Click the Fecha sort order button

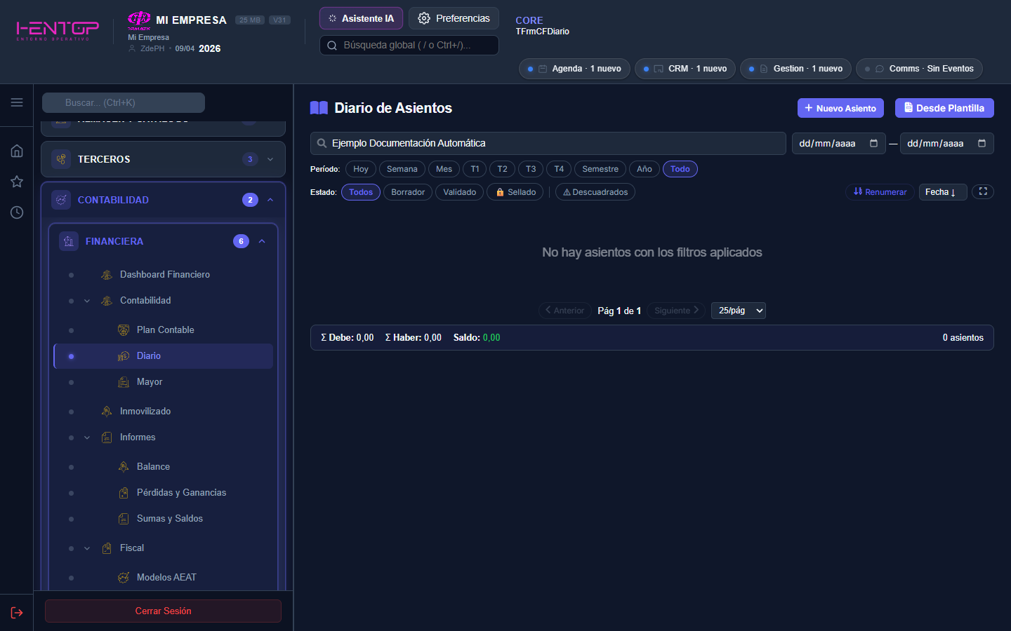pyautogui.click(x=942, y=192)
